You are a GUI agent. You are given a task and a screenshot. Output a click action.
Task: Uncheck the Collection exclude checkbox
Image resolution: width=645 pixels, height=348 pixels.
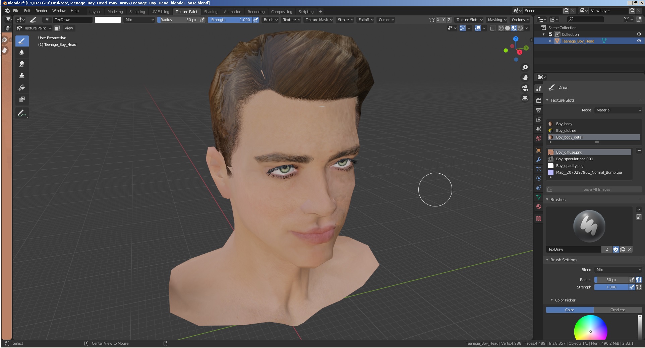point(550,34)
